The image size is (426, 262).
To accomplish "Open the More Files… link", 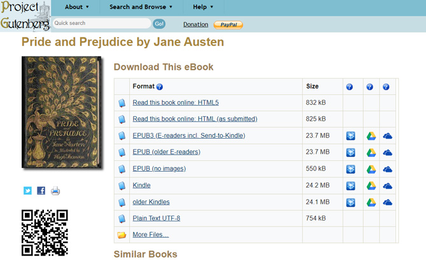I will [151, 235].
